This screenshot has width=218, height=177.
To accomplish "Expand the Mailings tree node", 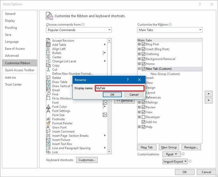I will [139, 102].
